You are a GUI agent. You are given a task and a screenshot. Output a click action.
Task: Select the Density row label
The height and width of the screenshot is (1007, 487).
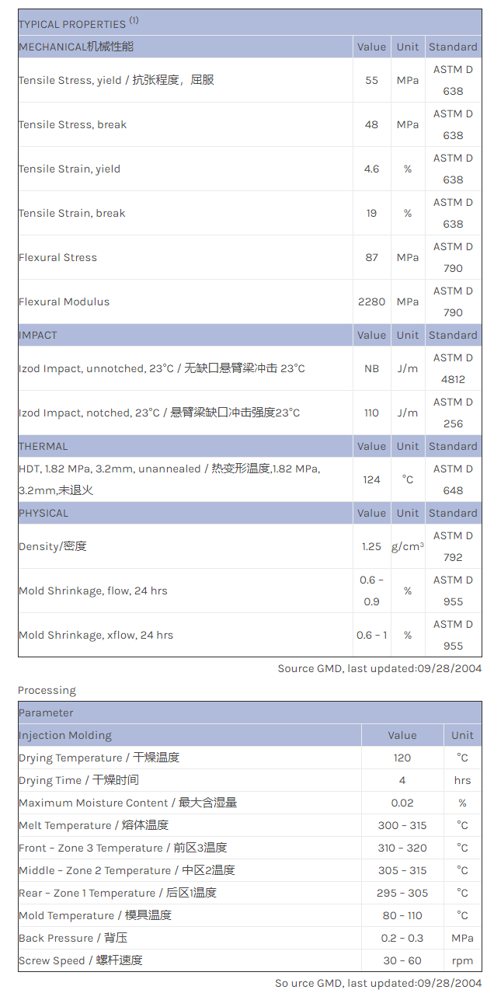53,546
